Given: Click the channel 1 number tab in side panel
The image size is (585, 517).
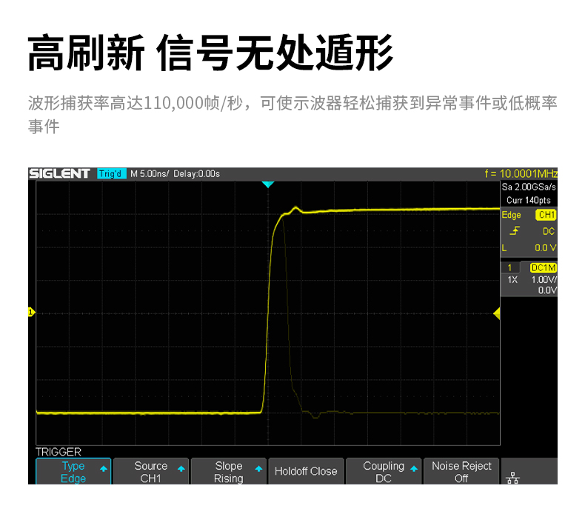Looking at the screenshot, I should [x=509, y=267].
